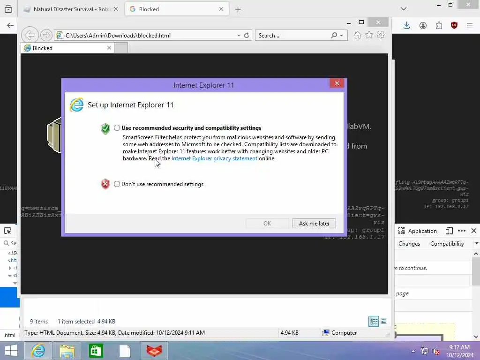Open the list all tabs chevron
This screenshot has height=360, width=480.
pos(404,9)
